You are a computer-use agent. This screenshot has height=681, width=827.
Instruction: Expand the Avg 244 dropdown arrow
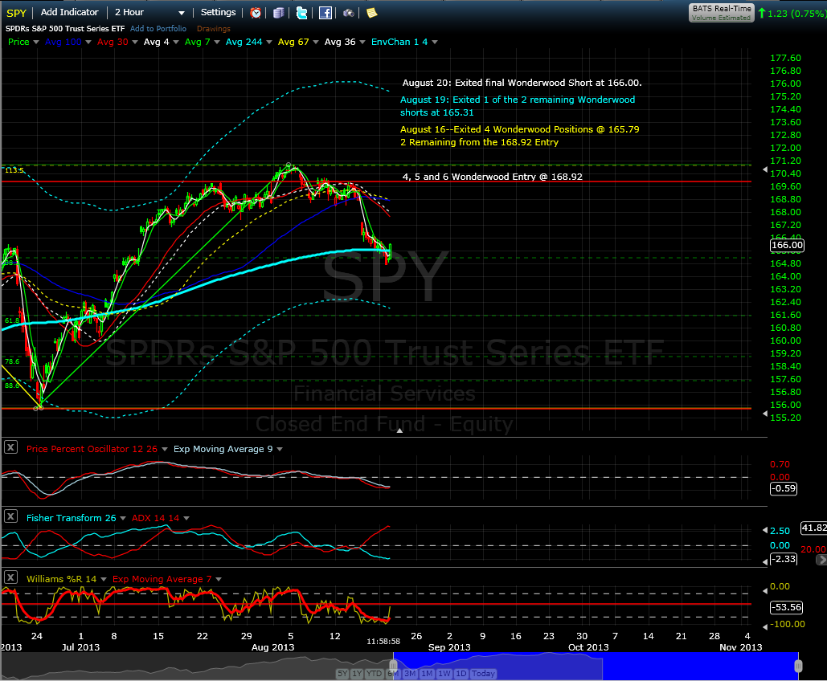point(268,43)
